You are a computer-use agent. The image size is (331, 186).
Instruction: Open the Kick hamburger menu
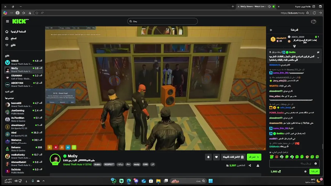[7, 21]
